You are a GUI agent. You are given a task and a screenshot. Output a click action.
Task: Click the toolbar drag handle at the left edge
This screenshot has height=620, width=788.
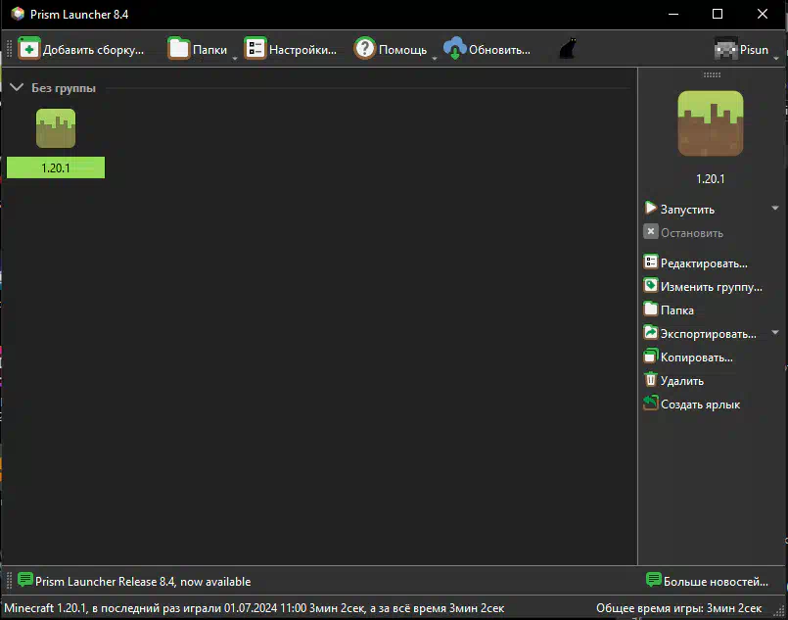click(x=9, y=49)
